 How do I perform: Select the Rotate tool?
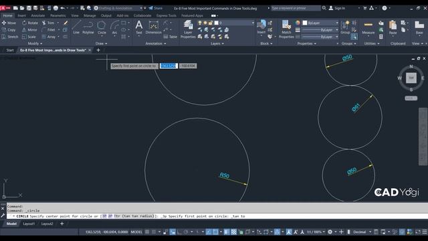point(30,23)
